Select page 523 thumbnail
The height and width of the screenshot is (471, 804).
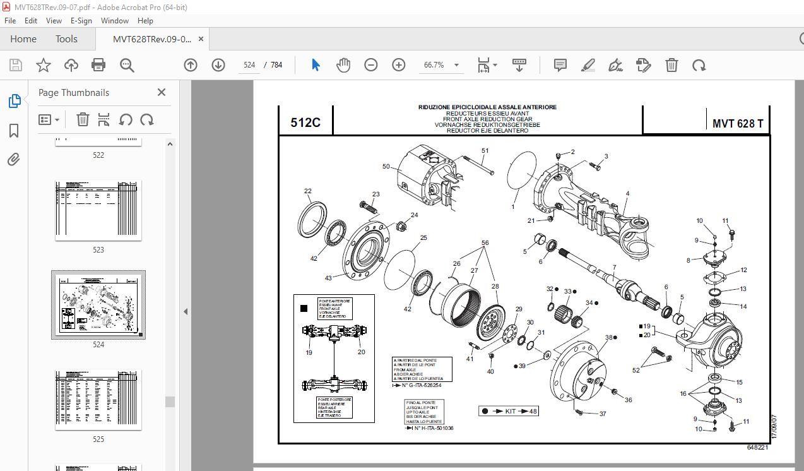(98, 210)
